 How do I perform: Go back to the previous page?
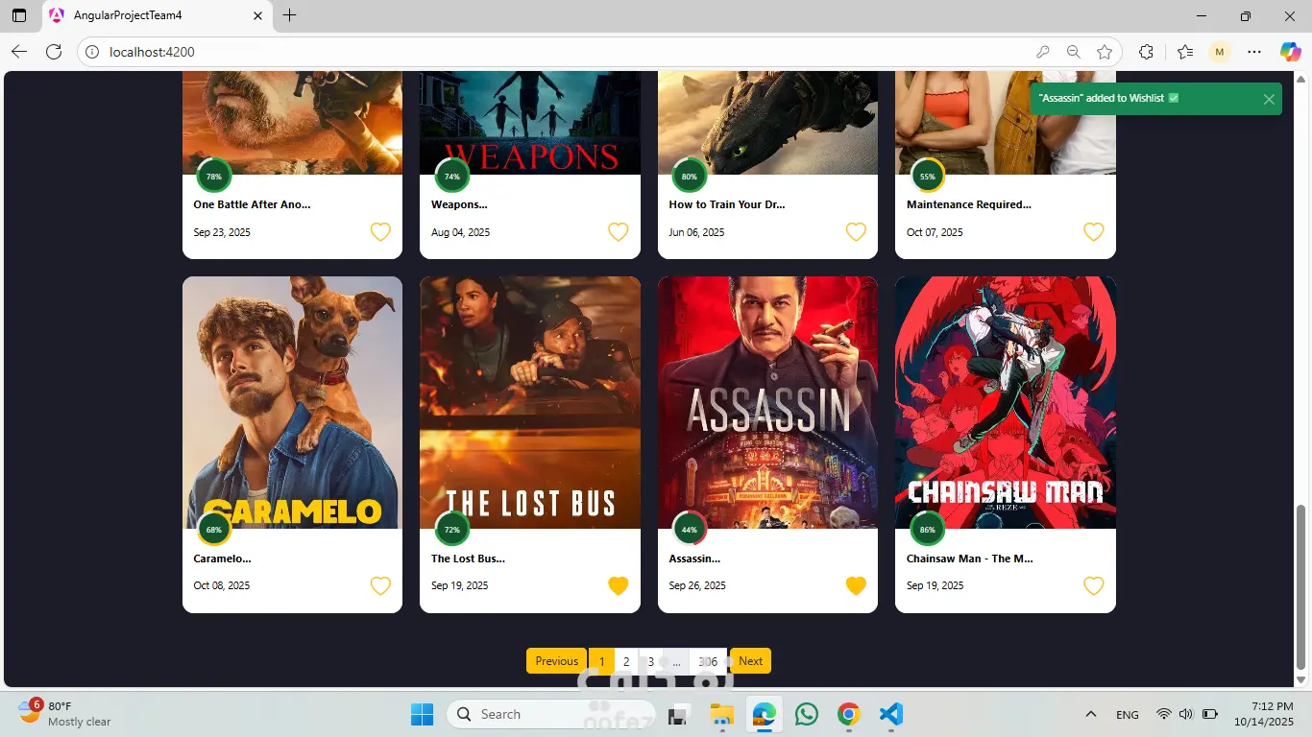(19, 52)
